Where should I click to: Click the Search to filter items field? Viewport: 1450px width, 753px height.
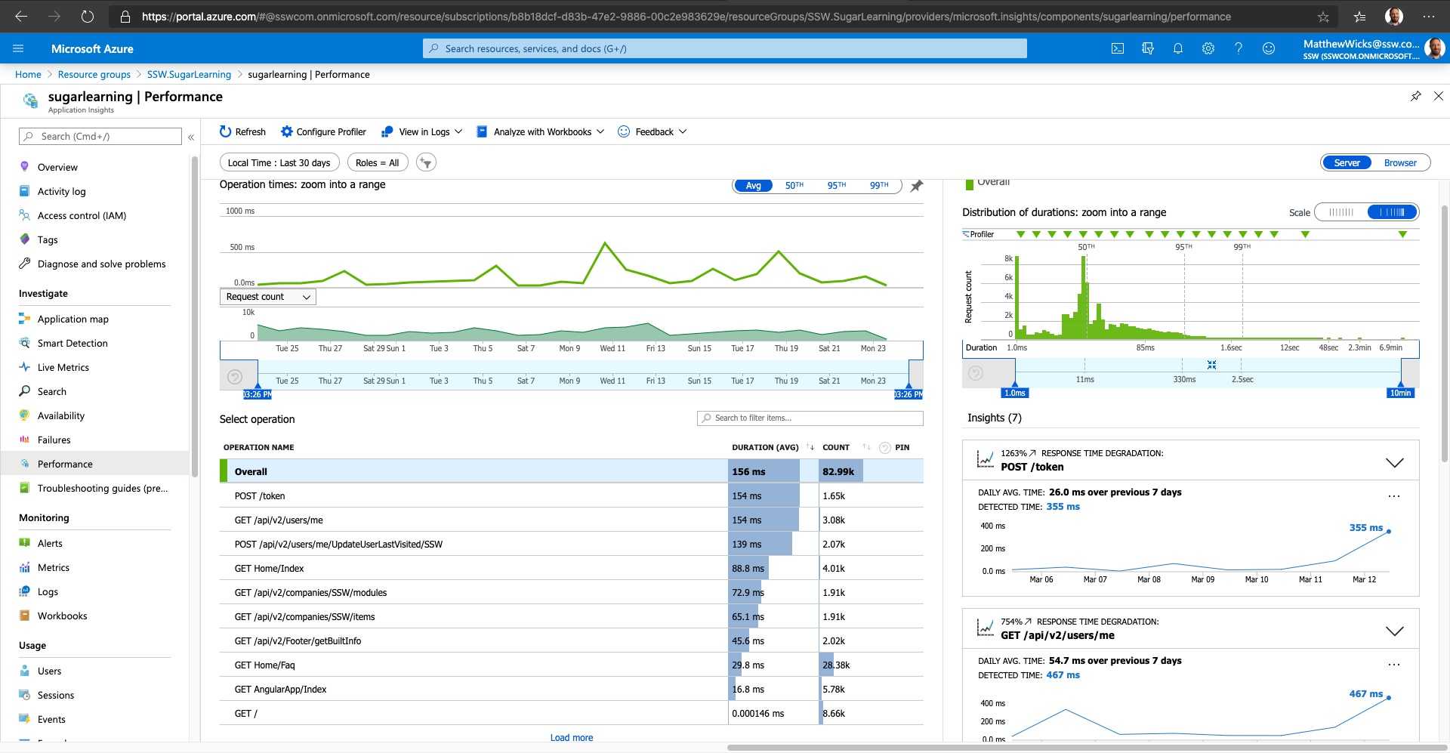tap(810, 418)
